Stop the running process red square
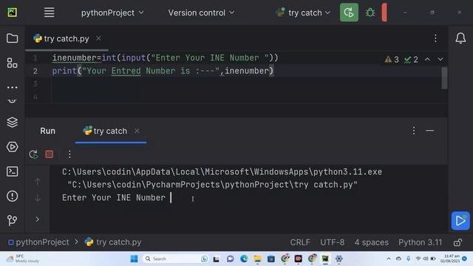Viewport: 473px width, 266px height. (x=50, y=154)
